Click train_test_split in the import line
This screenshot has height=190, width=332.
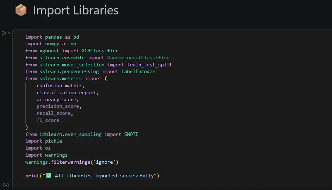[150, 65]
